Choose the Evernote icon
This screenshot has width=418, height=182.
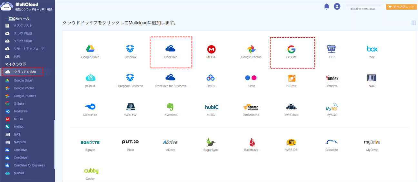(171, 110)
